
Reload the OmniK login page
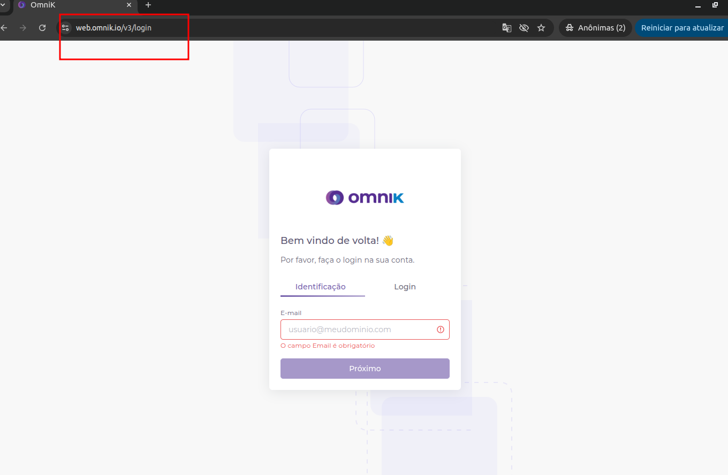pyautogui.click(x=42, y=28)
